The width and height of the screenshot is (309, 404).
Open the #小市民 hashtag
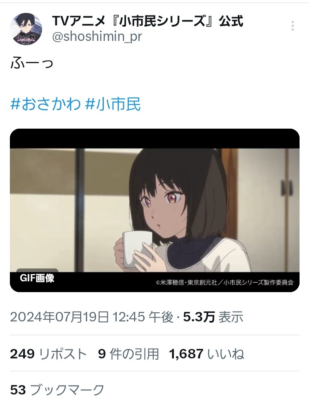pos(113,105)
